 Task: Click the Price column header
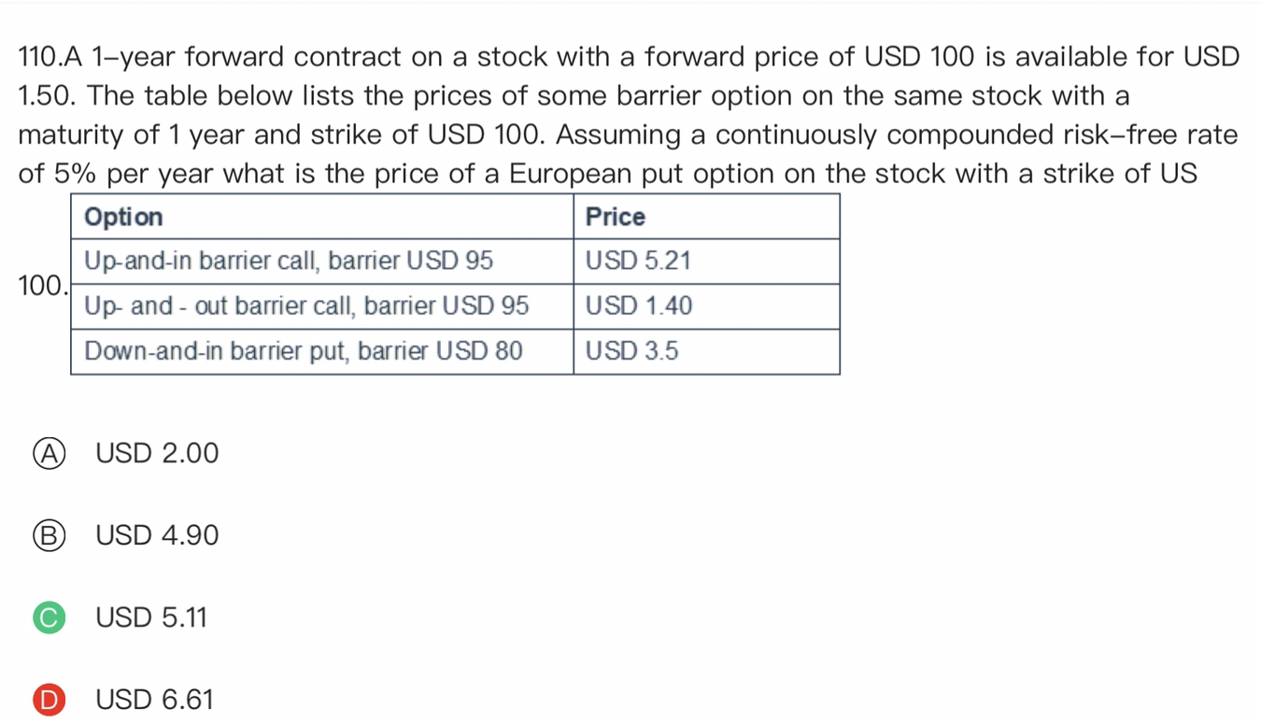(x=615, y=217)
